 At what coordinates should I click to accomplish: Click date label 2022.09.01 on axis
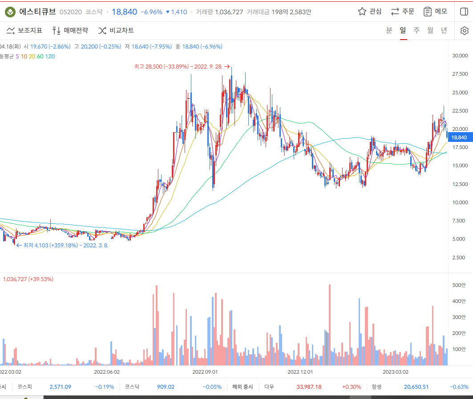[x=205, y=372]
